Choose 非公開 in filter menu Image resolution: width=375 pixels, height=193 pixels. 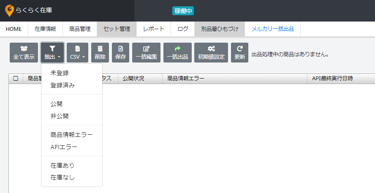72,116
